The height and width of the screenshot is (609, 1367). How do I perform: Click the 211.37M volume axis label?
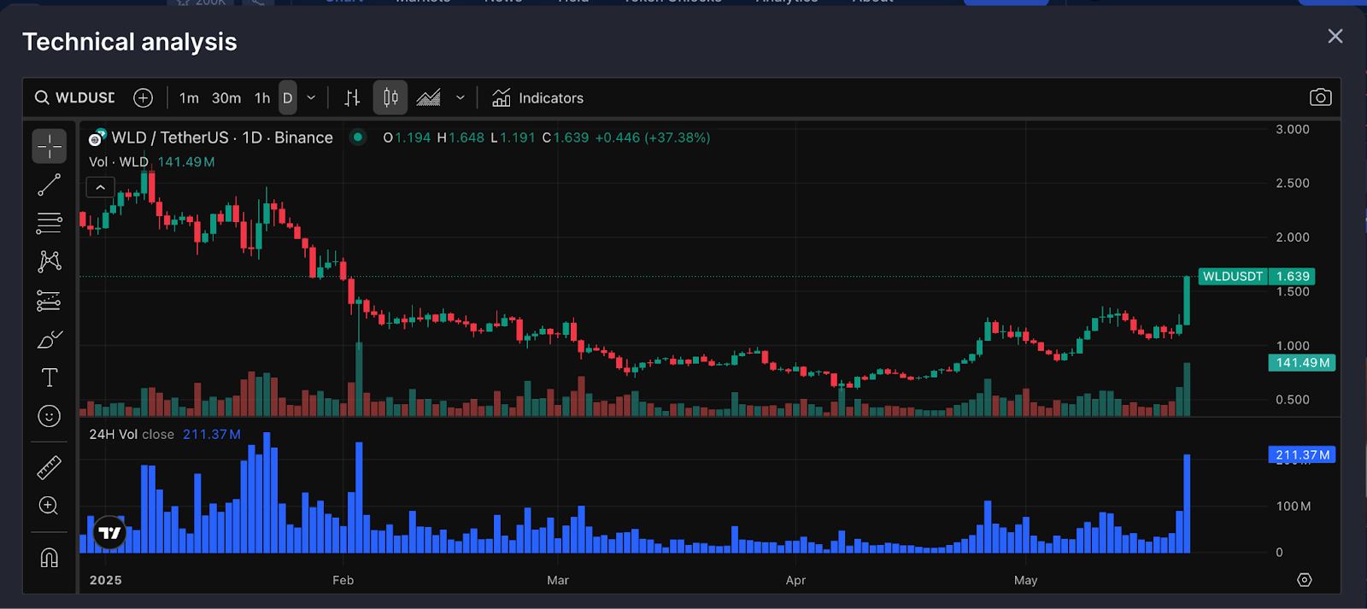(x=1302, y=455)
